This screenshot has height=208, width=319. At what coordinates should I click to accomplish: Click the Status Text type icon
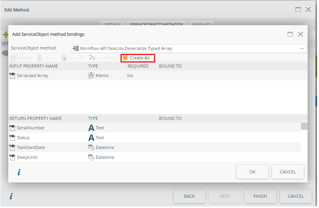click(x=91, y=138)
